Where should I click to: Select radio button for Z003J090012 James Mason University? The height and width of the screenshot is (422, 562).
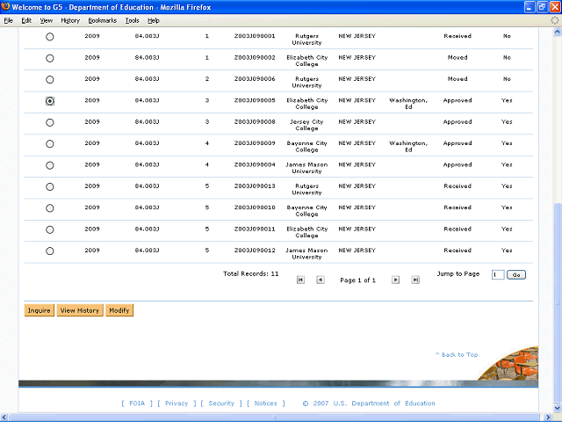[49, 251]
